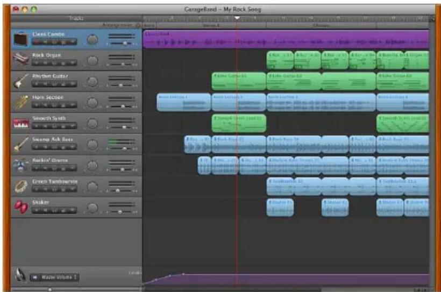
Task: Expand automation on the Shaker track
Action: click(x=73, y=210)
